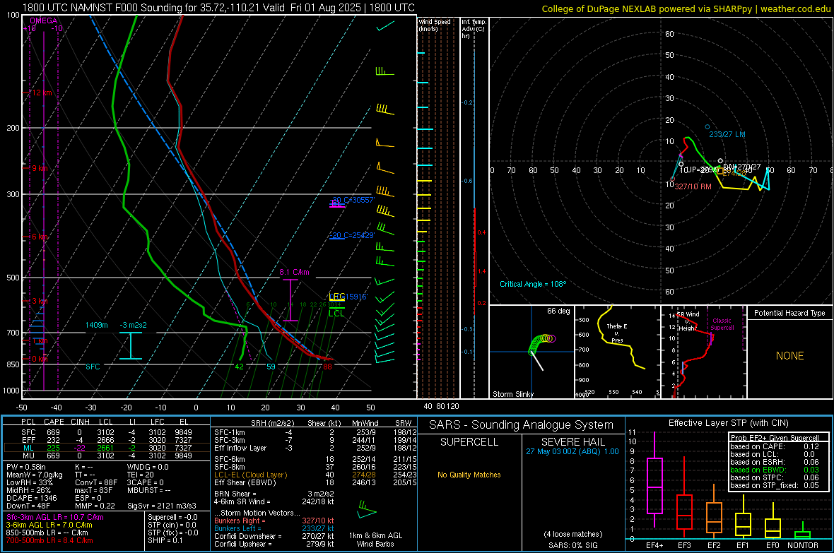
Task: Click the green based on EBWD line
Action: [775, 470]
